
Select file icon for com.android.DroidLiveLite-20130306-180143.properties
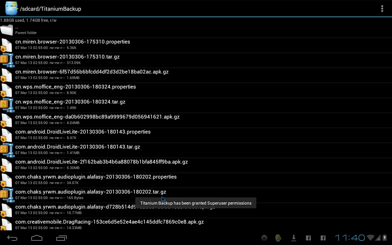coord(6,135)
